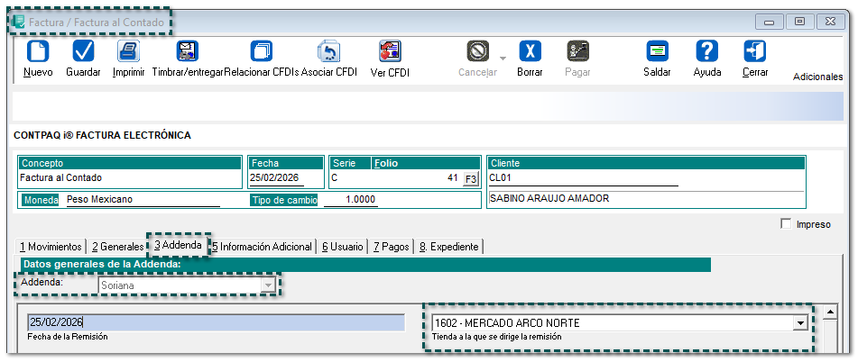Viewport: 858px width, 362px height.
Task: Print invoice using Imprimir icon
Action: point(128,52)
